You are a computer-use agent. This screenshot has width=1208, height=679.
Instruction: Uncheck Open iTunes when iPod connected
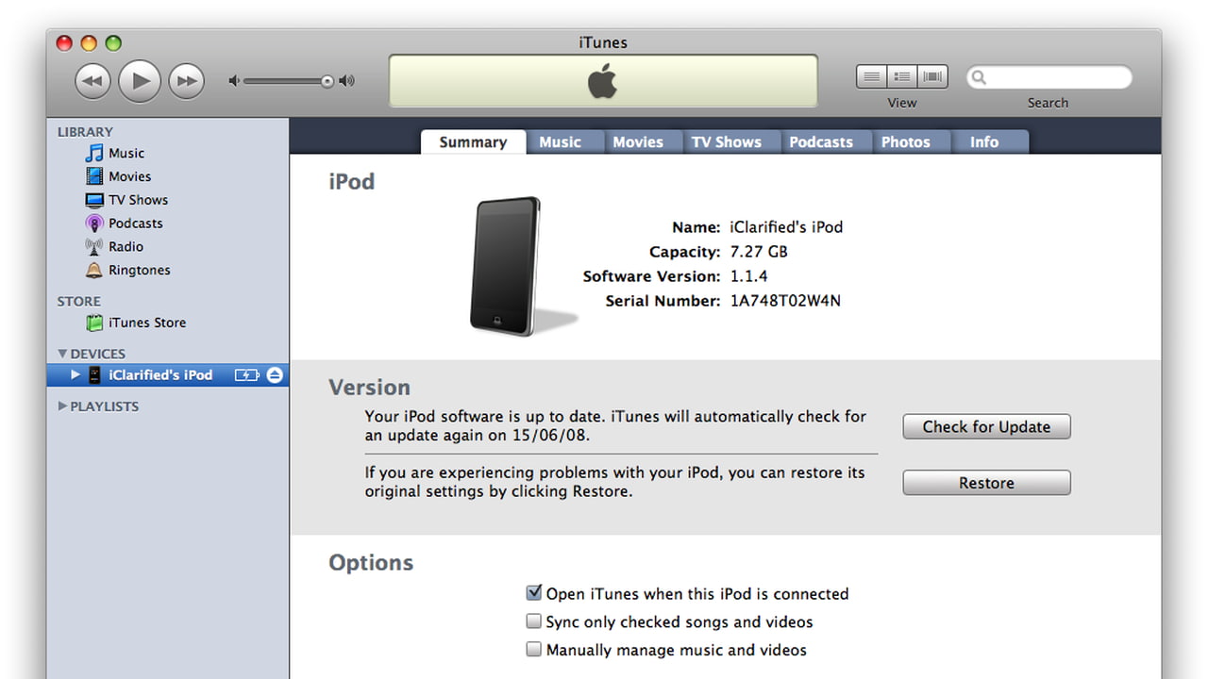click(x=534, y=593)
